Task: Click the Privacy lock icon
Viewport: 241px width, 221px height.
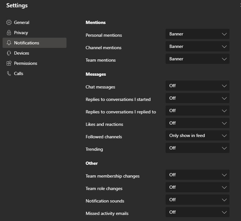Action: 9,33
